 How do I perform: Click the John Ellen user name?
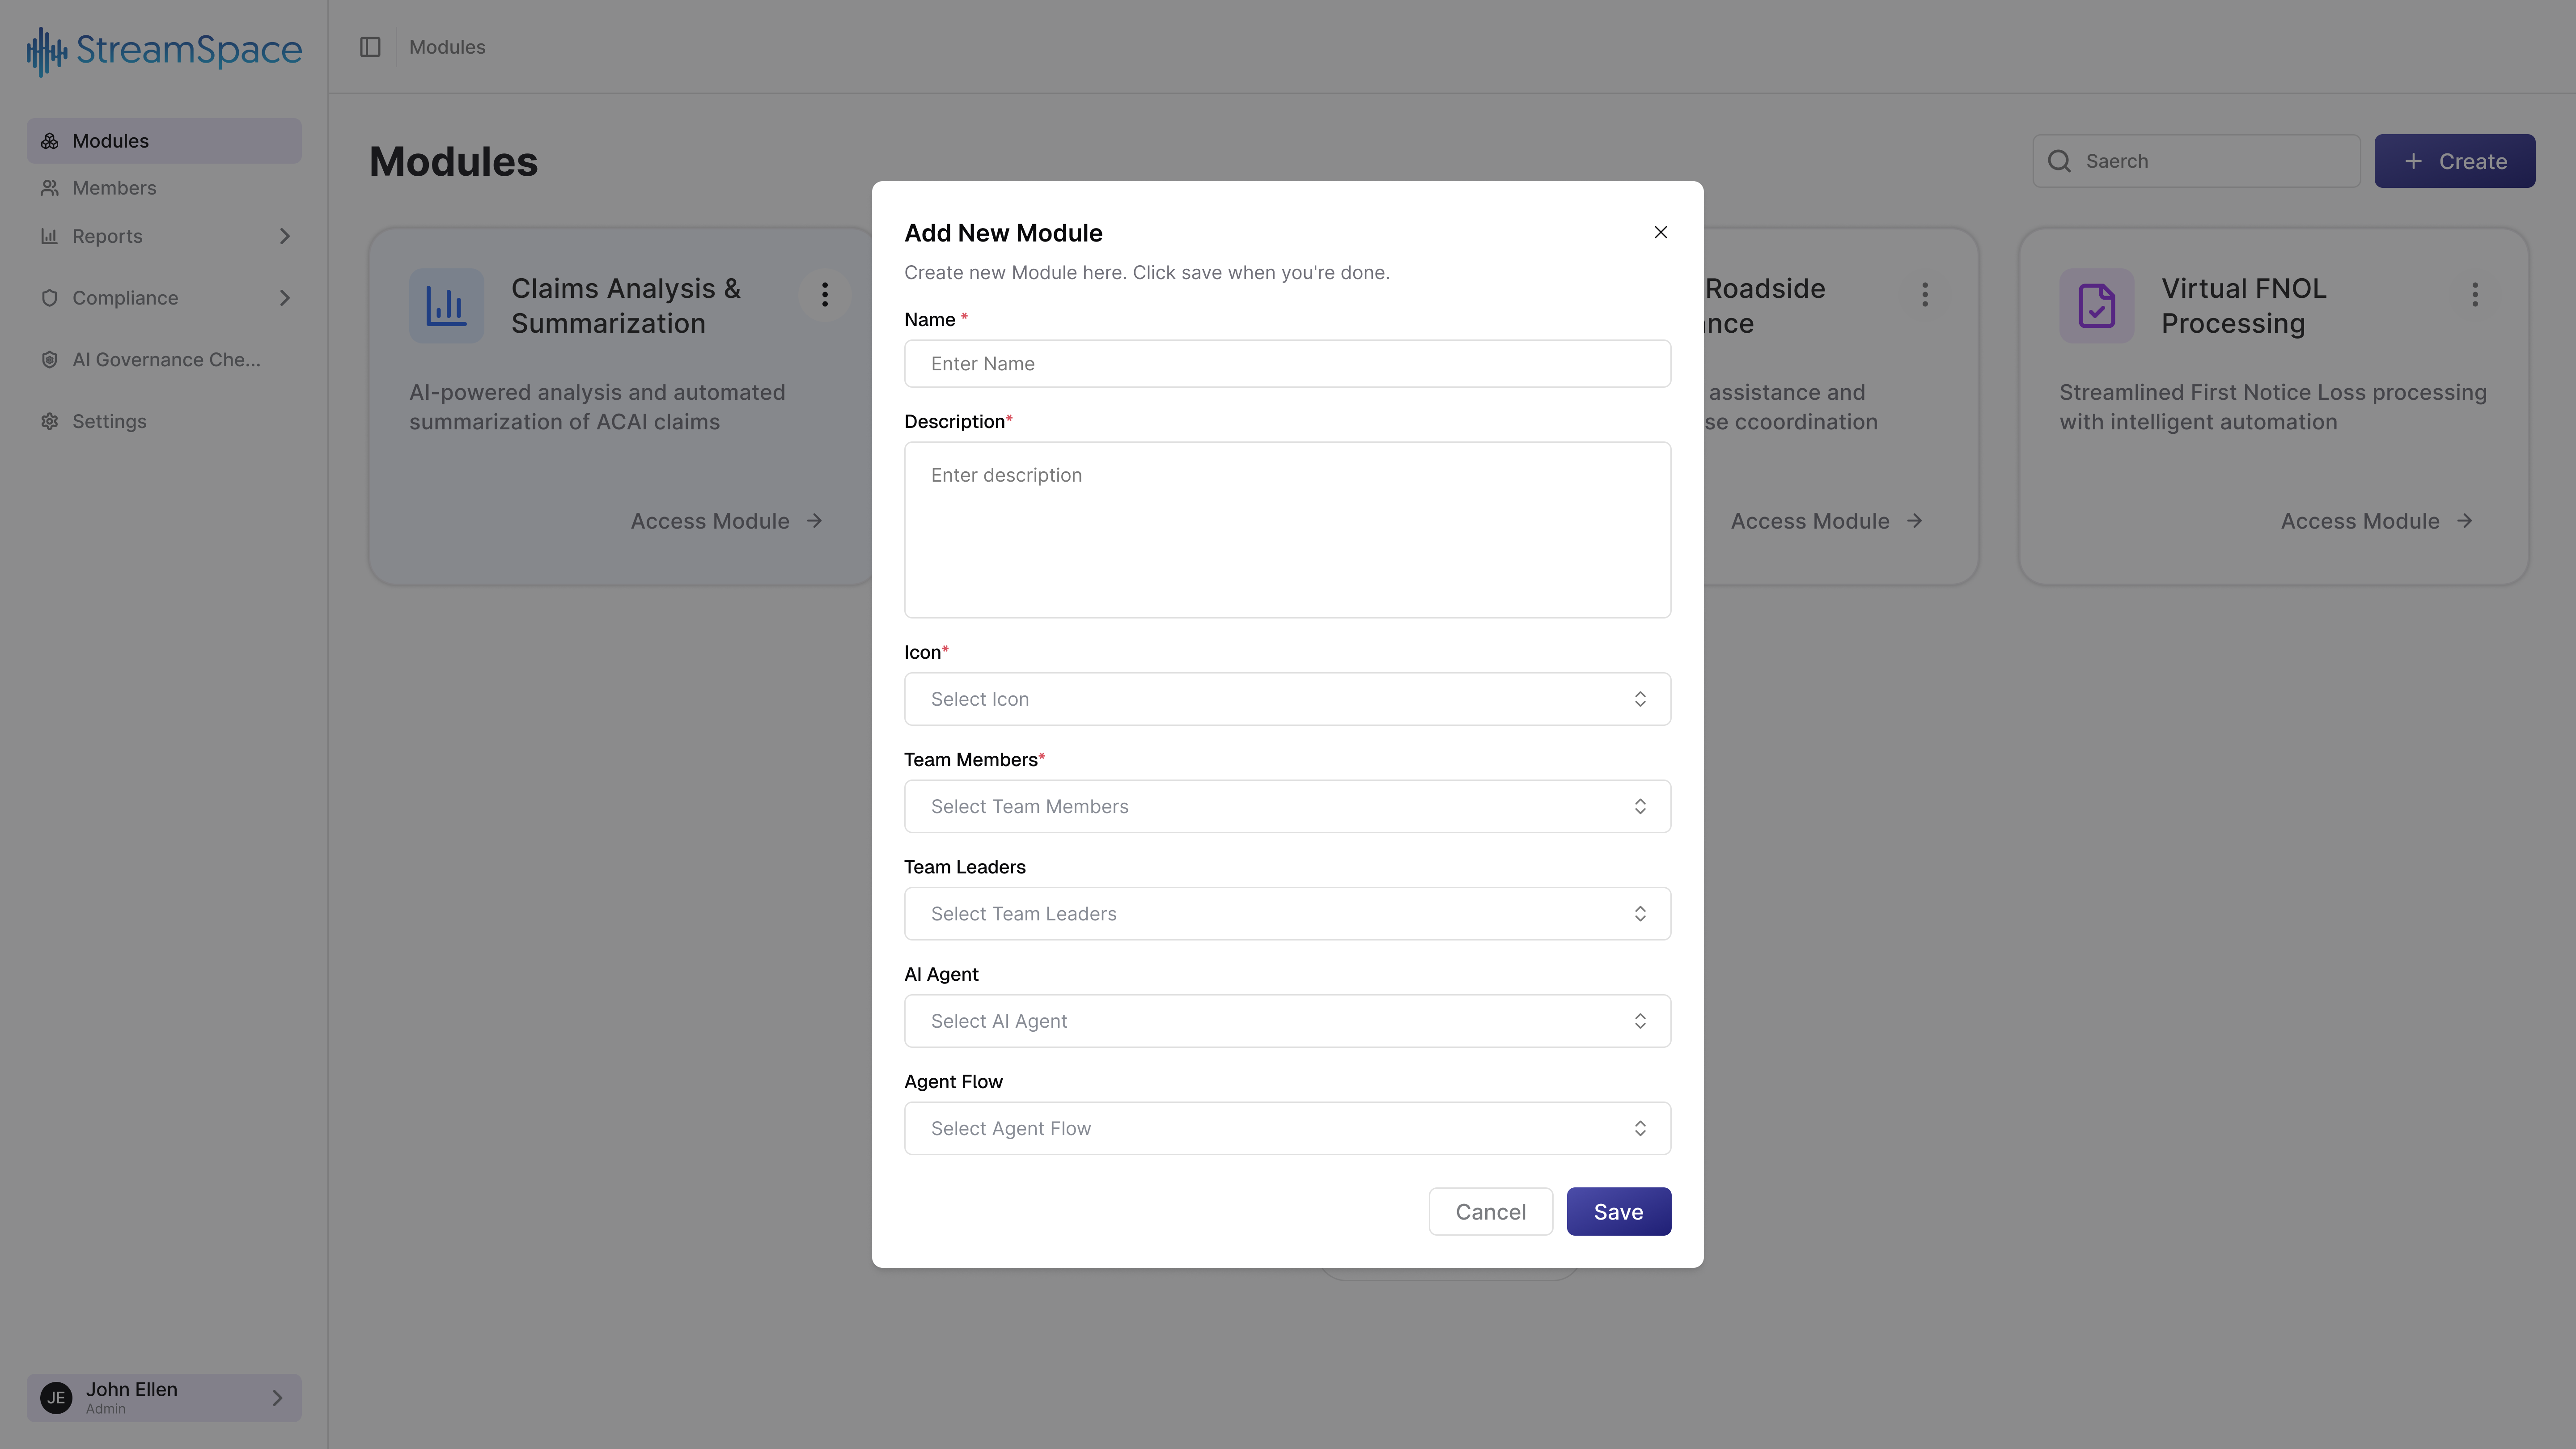[x=131, y=1390]
